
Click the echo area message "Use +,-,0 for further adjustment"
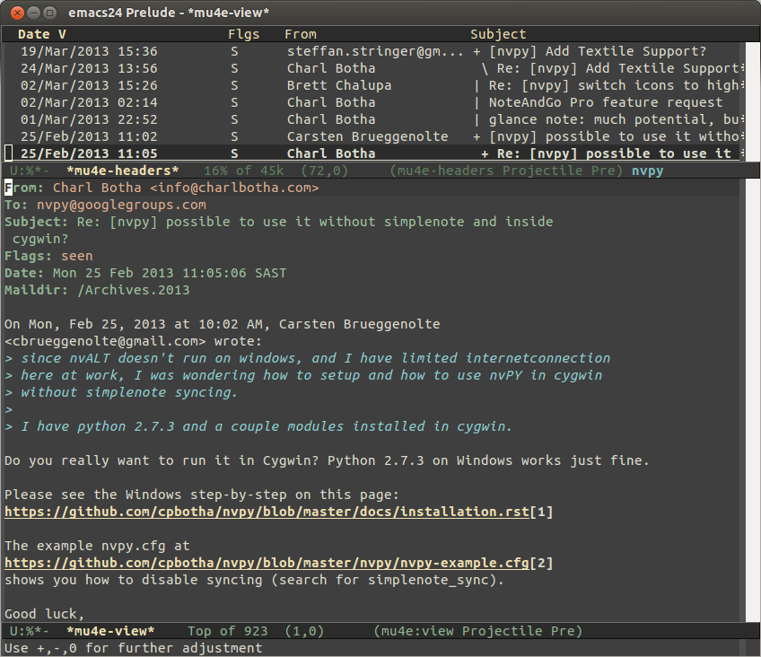click(x=134, y=648)
